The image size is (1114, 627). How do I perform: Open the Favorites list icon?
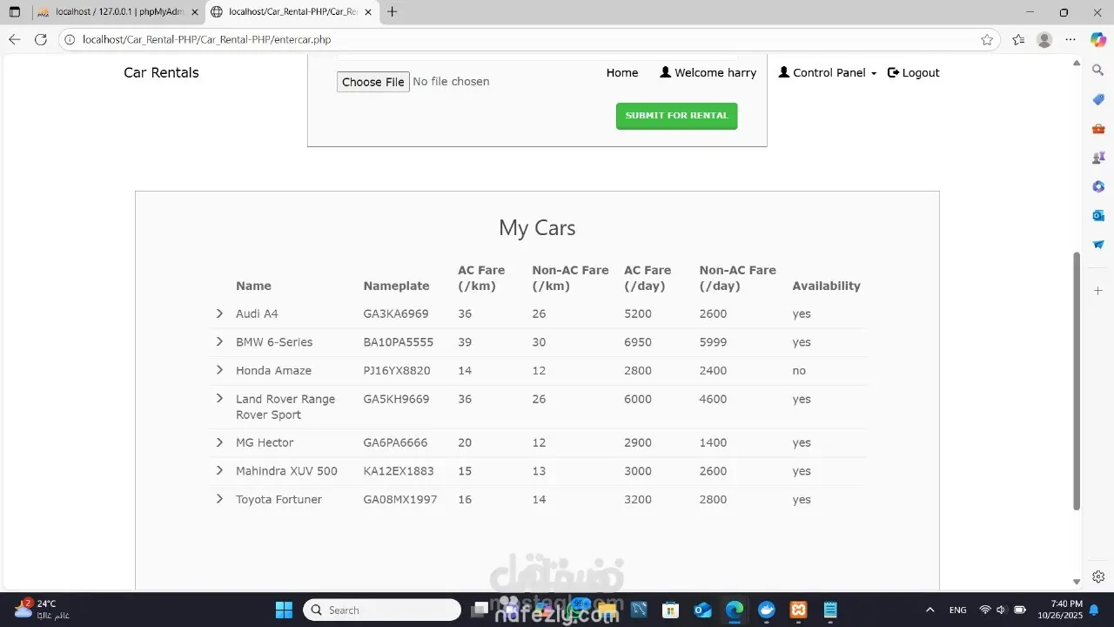click(x=1019, y=39)
